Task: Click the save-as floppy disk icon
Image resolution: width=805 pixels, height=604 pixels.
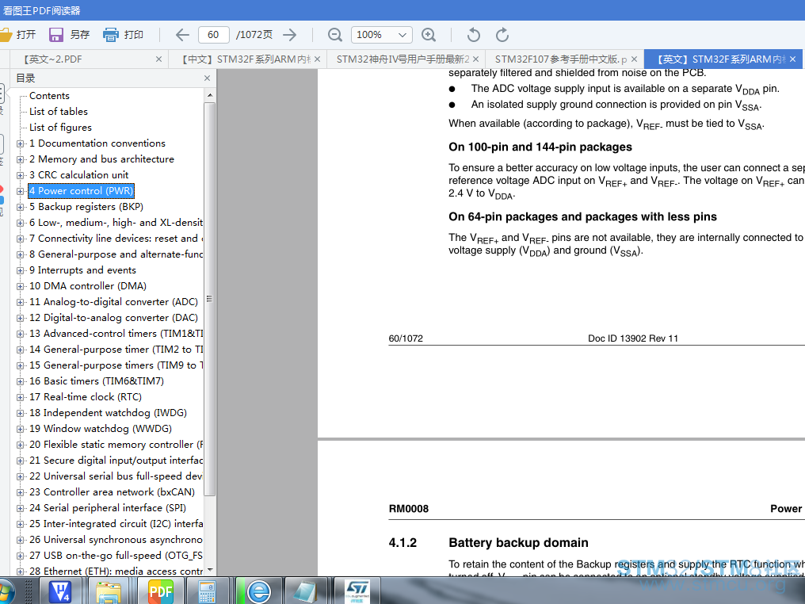Action: tap(56, 35)
